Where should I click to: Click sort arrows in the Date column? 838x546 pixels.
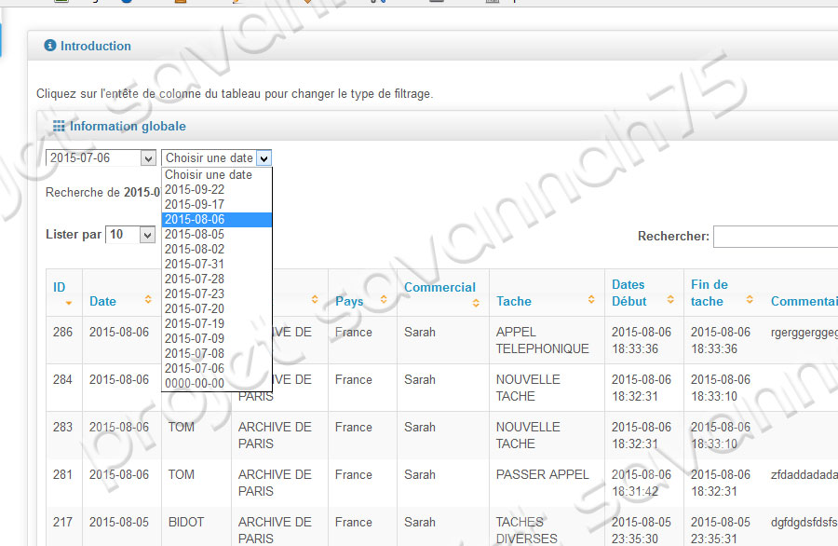[148, 300]
